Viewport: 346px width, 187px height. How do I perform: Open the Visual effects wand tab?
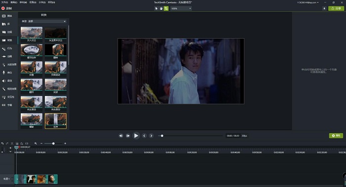click(9, 89)
